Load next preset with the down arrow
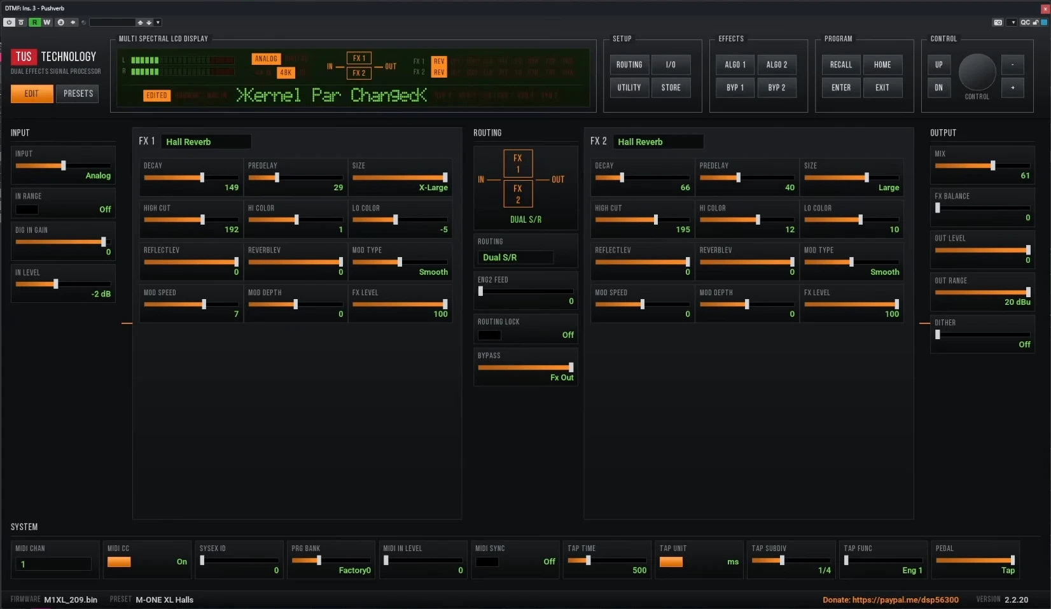The width and height of the screenshot is (1051, 609). pos(149,22)
